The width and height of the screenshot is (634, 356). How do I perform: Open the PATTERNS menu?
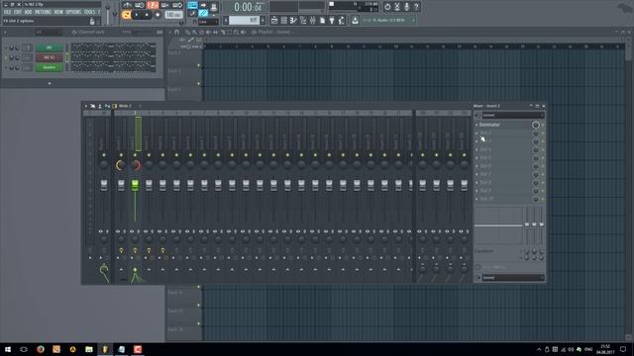[x=43, y=12]
